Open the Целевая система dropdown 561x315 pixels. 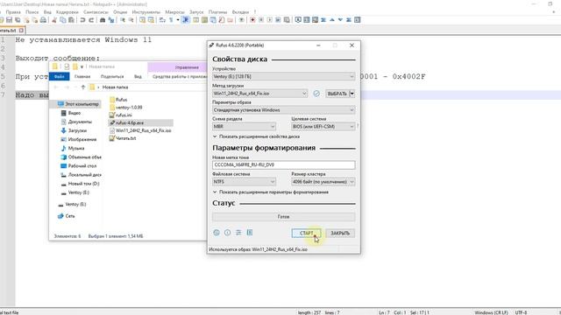pos(323,126)
